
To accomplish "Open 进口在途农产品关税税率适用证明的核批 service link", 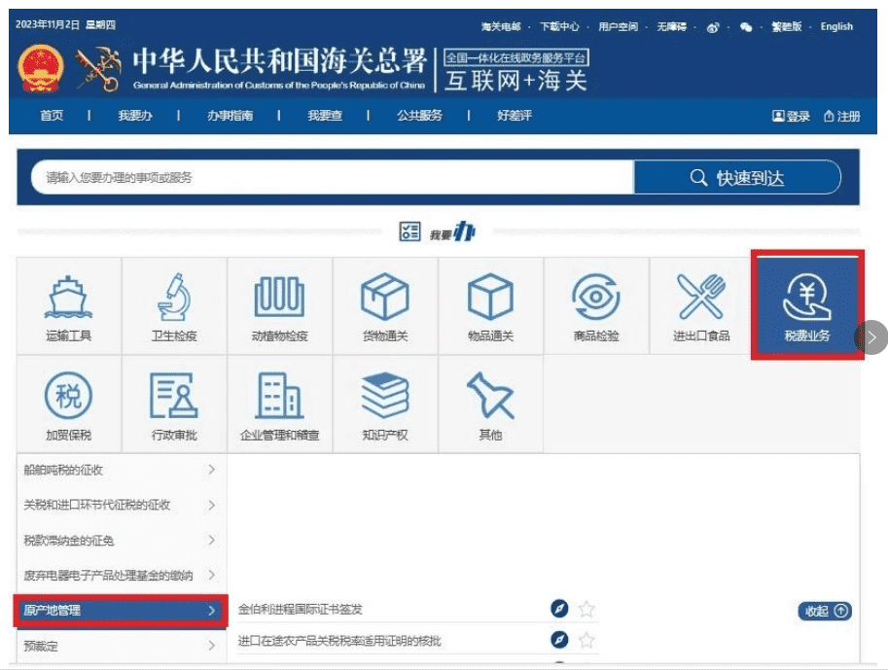I will click(338, 641).
